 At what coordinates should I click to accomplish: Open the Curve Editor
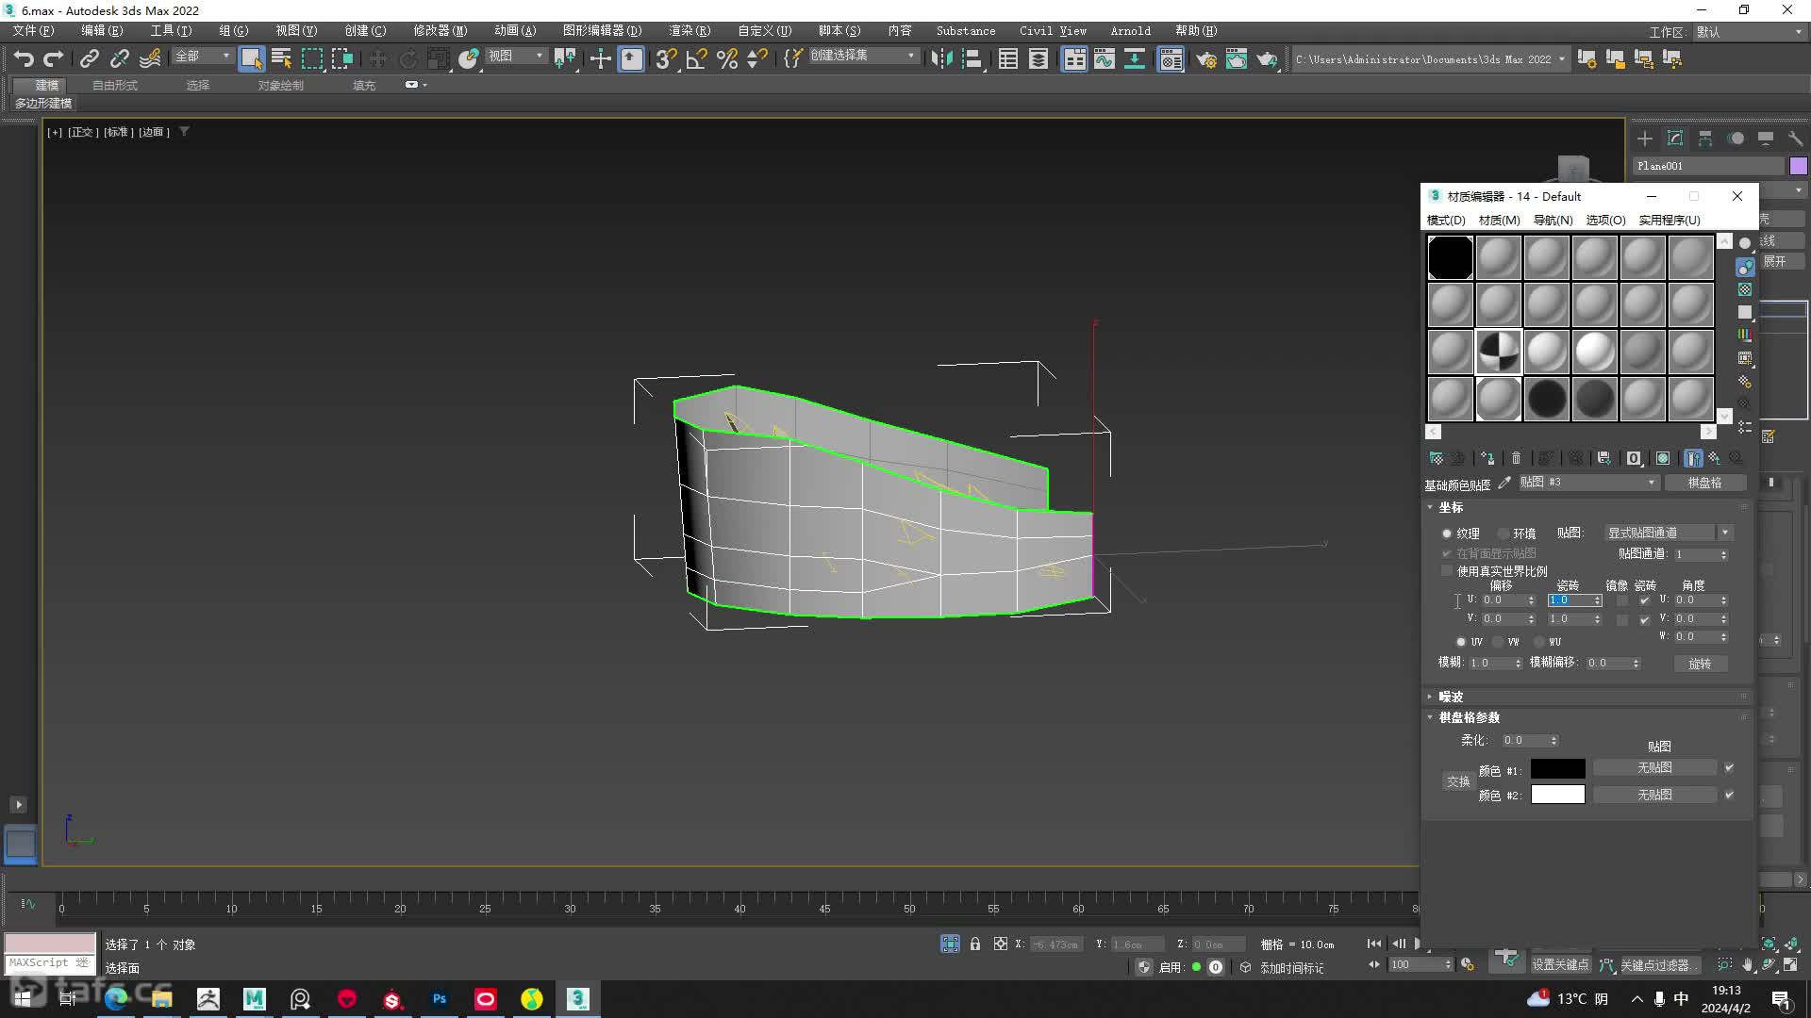1105,58
